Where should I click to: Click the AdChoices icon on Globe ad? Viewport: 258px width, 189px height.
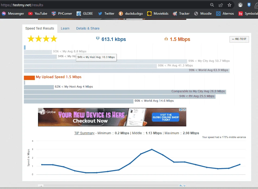pos(181,110)
